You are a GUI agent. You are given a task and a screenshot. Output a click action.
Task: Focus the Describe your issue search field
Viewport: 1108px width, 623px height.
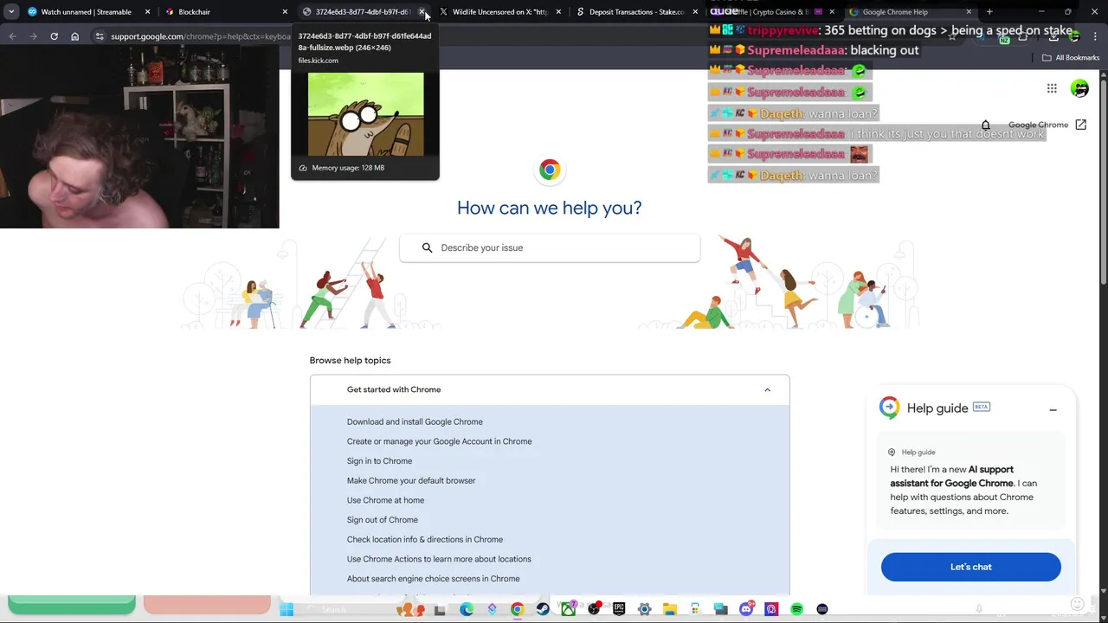coord(550,247)
